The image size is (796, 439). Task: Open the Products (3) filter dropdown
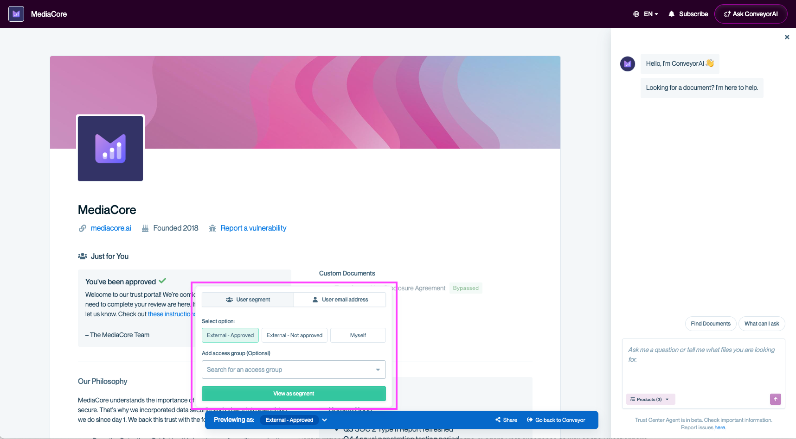point(650,399)
